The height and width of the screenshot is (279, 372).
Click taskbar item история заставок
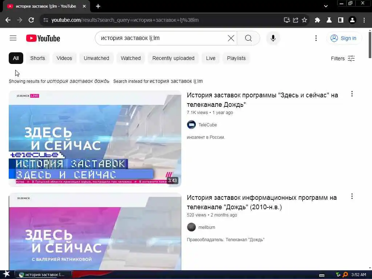point(43,275)
